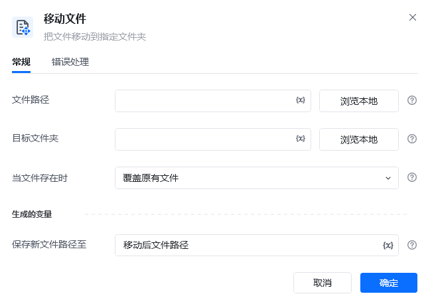Switch to the 错误处理 tab

click(70, 62)
